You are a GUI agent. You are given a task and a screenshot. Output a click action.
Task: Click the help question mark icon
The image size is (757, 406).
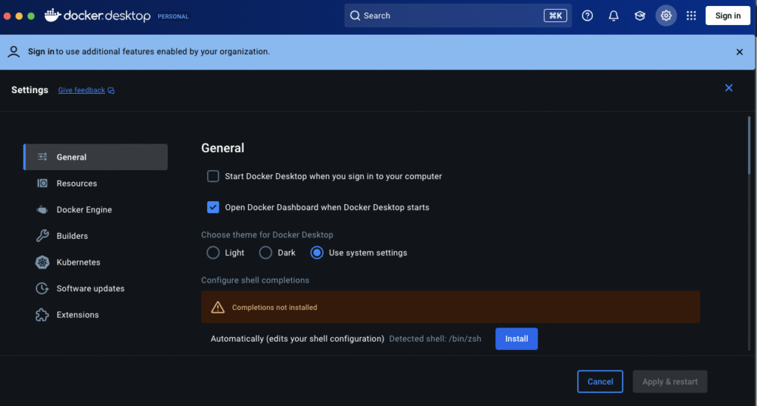coord(587,16)
